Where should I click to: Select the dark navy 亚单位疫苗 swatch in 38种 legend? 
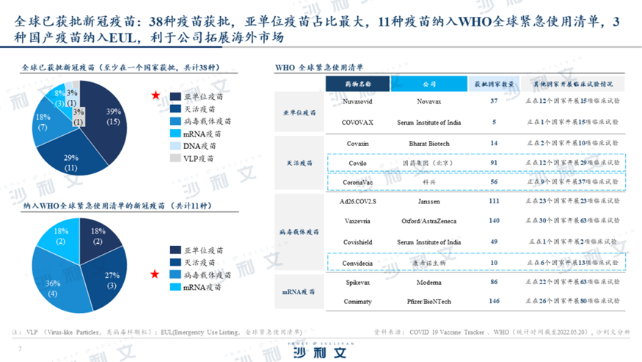click(x=175, y=96)
